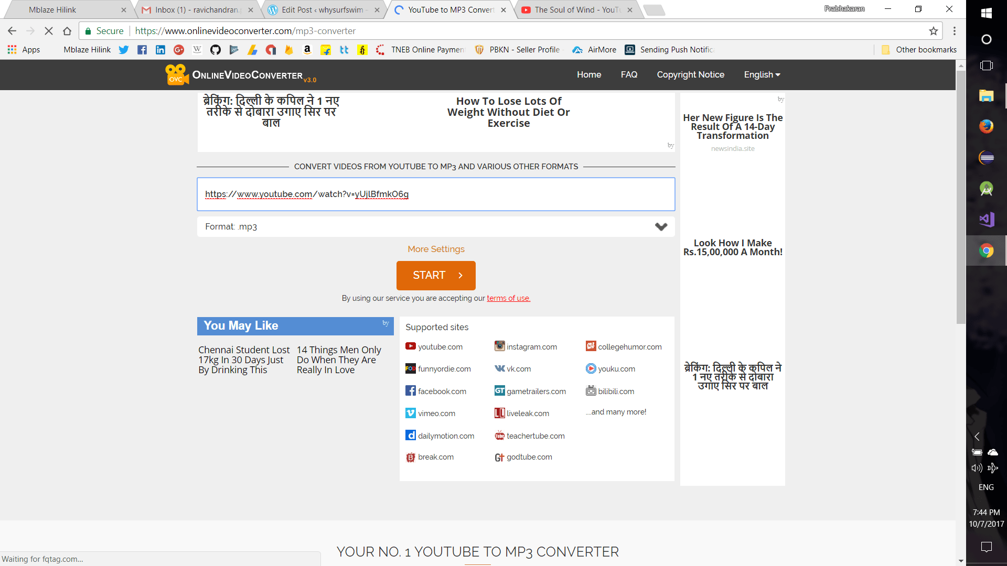Click the Dailymotion icon
1007x566 pixels.
pos(410,435)
